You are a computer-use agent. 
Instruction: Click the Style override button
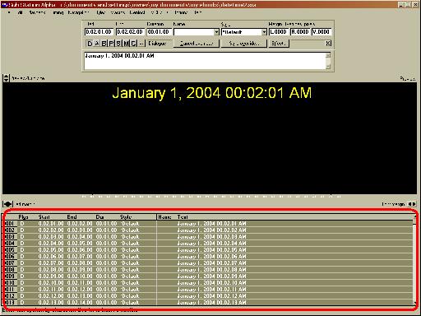tap(244, 44)
